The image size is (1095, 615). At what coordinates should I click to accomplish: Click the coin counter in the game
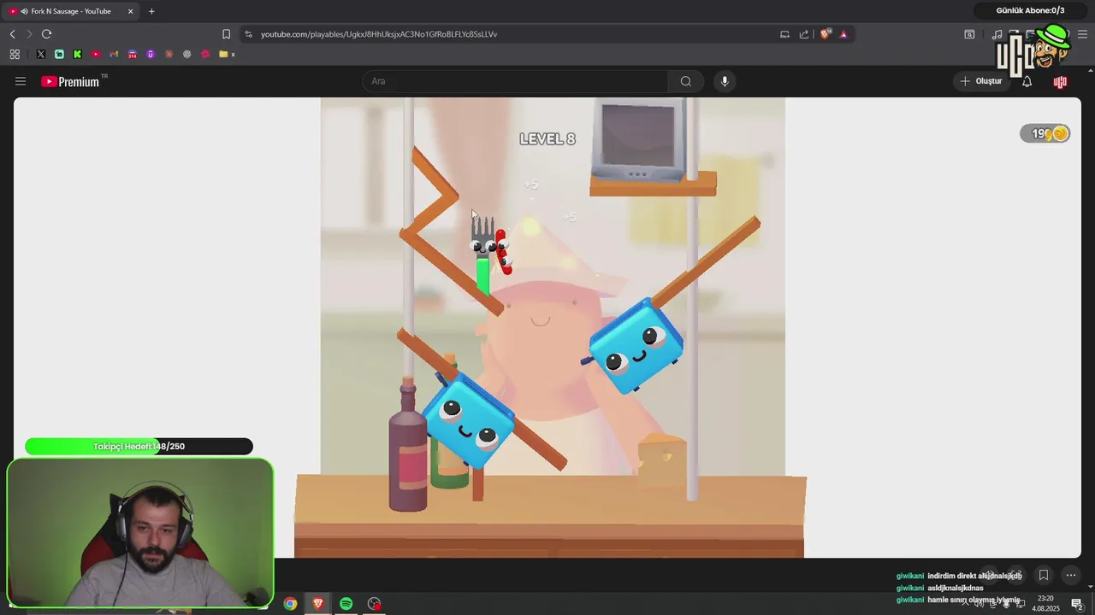pos(1045,133)
